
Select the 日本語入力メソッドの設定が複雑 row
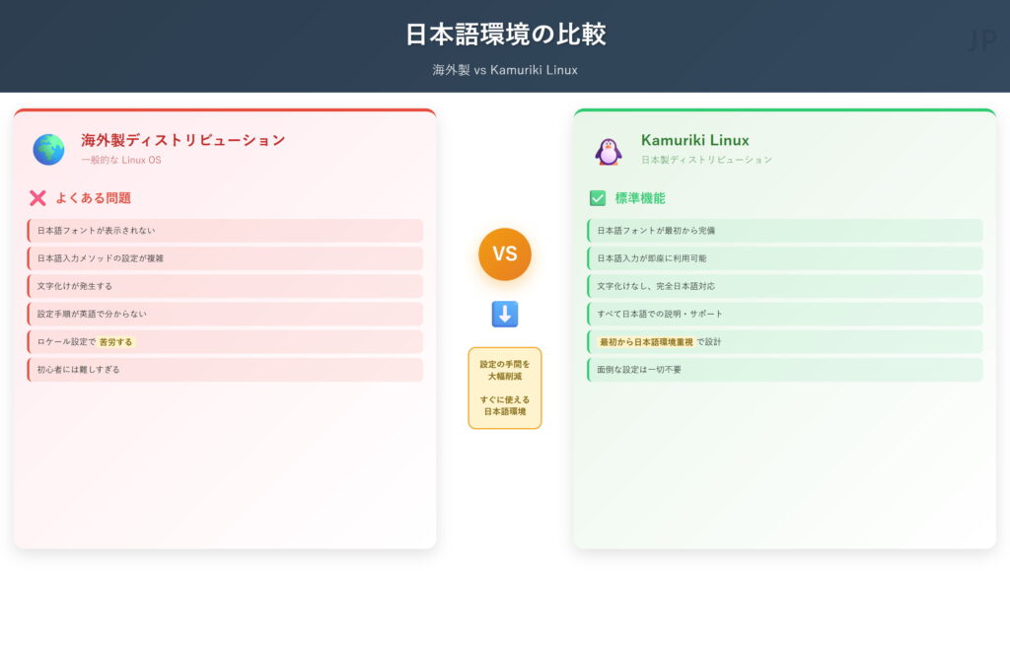225,258
